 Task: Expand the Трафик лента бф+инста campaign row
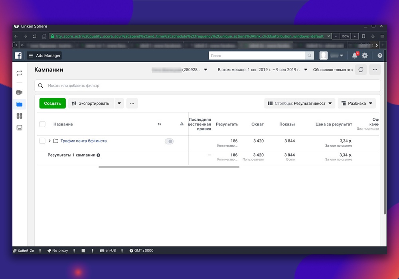[49, 141]
